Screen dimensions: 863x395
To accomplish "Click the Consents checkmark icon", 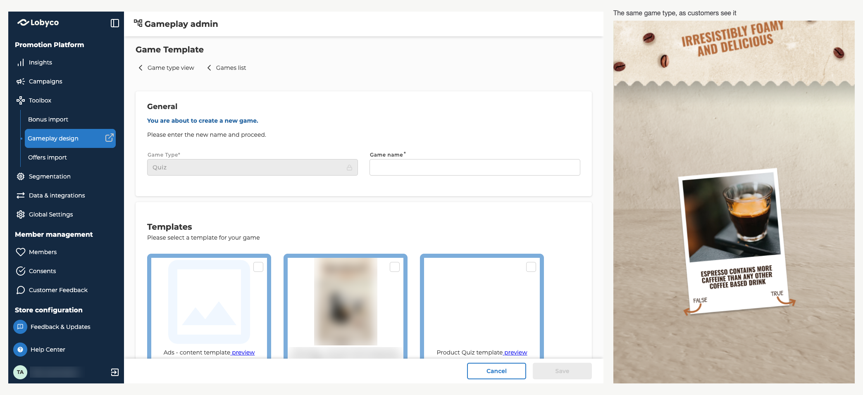I will pyautogui.click(x=21, y=271).
